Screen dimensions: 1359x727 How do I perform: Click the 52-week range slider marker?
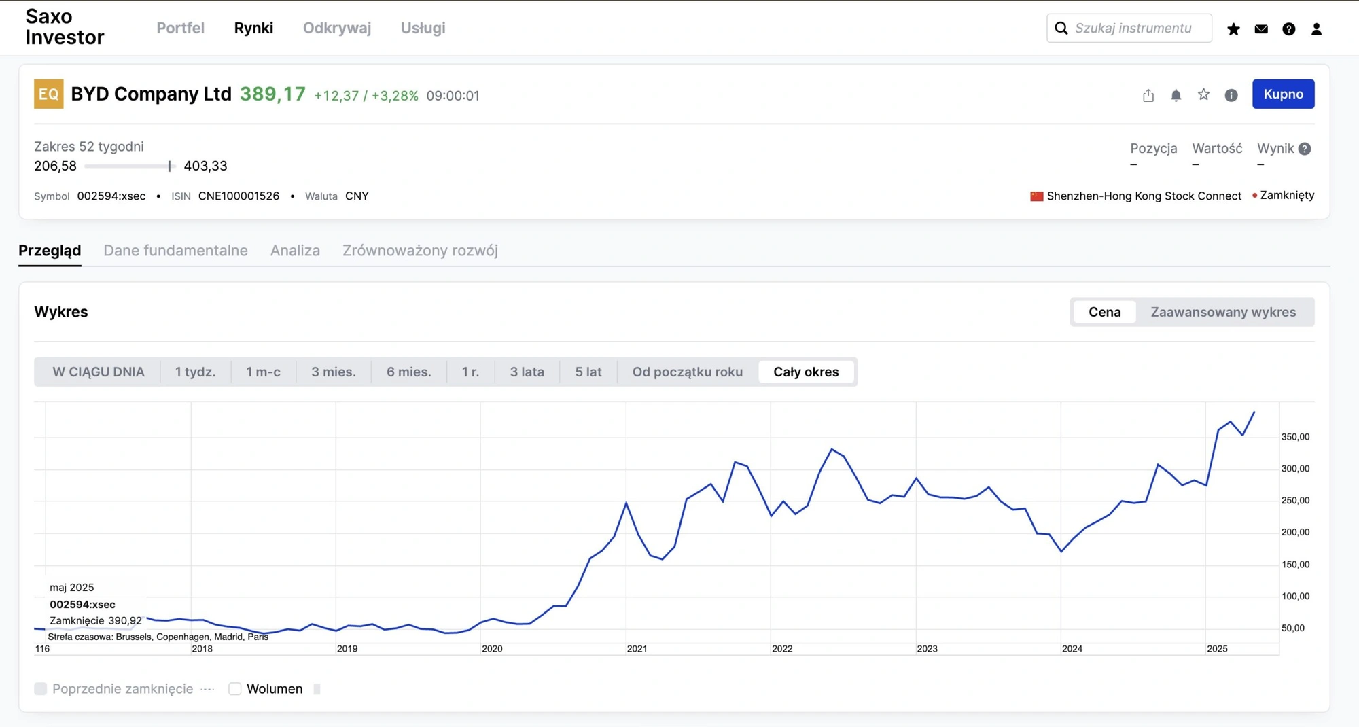click(169, 166)
